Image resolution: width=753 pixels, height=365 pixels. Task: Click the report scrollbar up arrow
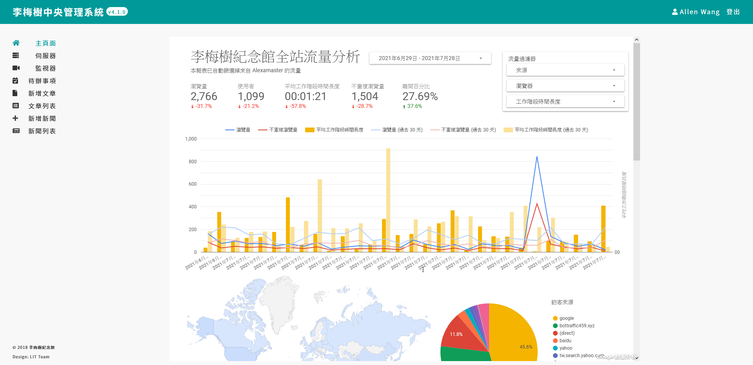(x=637, y=40)
